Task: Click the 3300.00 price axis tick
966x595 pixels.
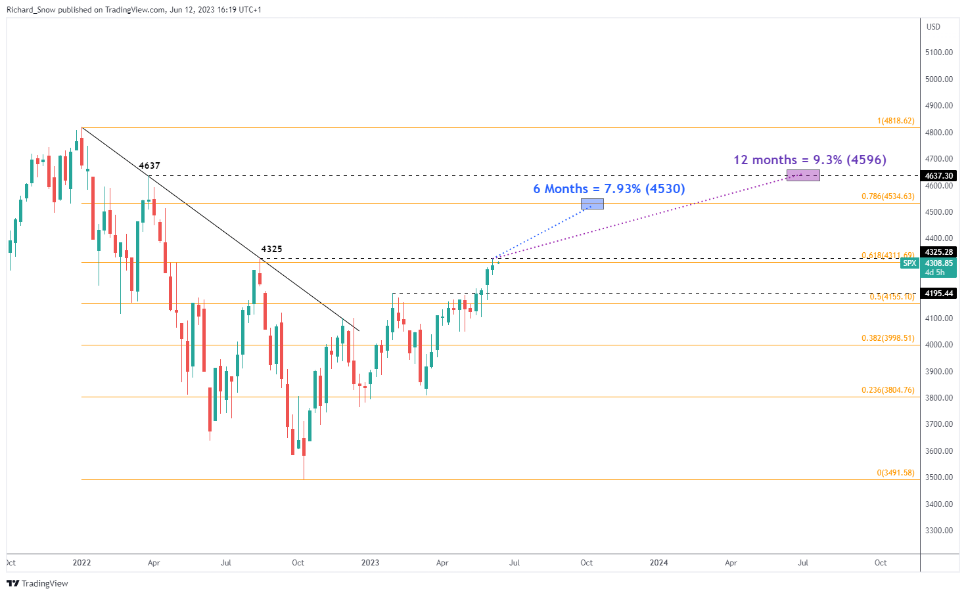Action: click(x=939, y=531)
